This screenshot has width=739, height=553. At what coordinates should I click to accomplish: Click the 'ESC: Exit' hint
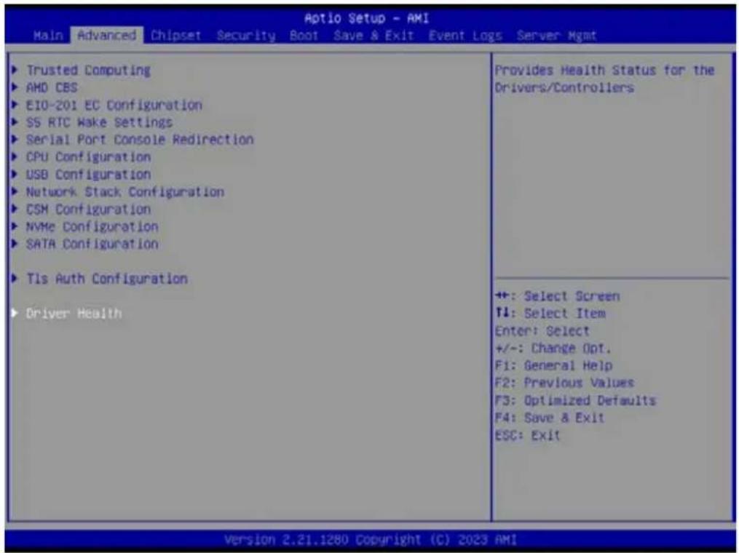tap(527, 435)
